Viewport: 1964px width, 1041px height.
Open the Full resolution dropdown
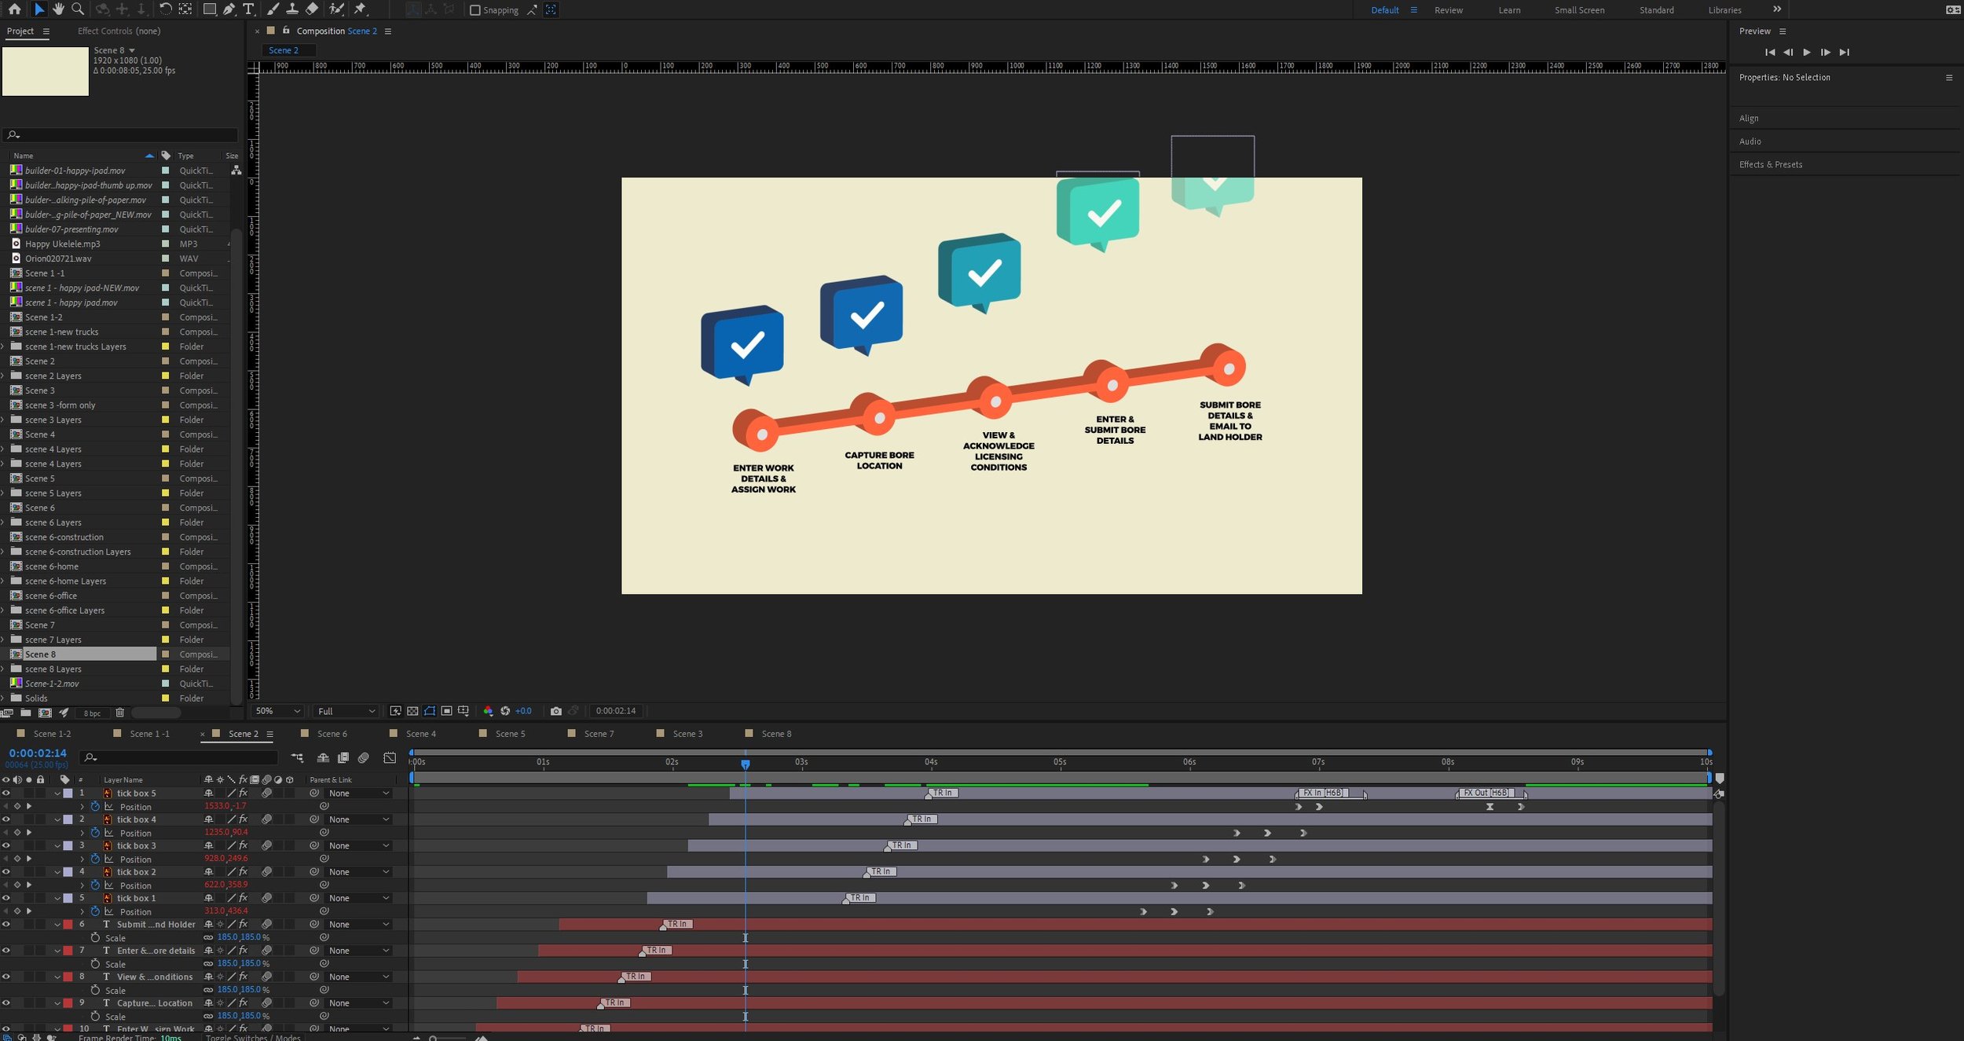(346, 711)
